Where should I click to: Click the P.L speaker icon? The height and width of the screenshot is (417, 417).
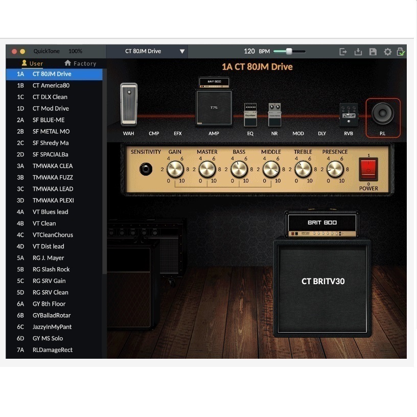coord(383,114)
